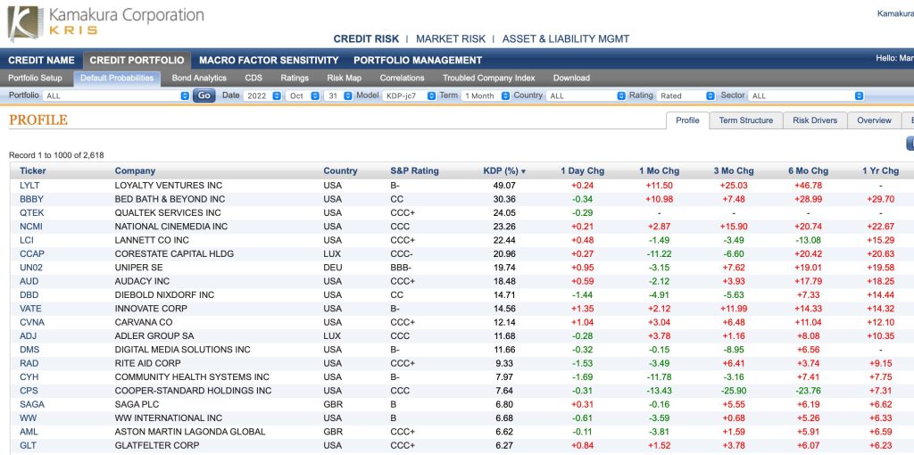Open the AUD ticker link
Image resolution: width=914 pixels, height=455 pixels.
(29, 281)
